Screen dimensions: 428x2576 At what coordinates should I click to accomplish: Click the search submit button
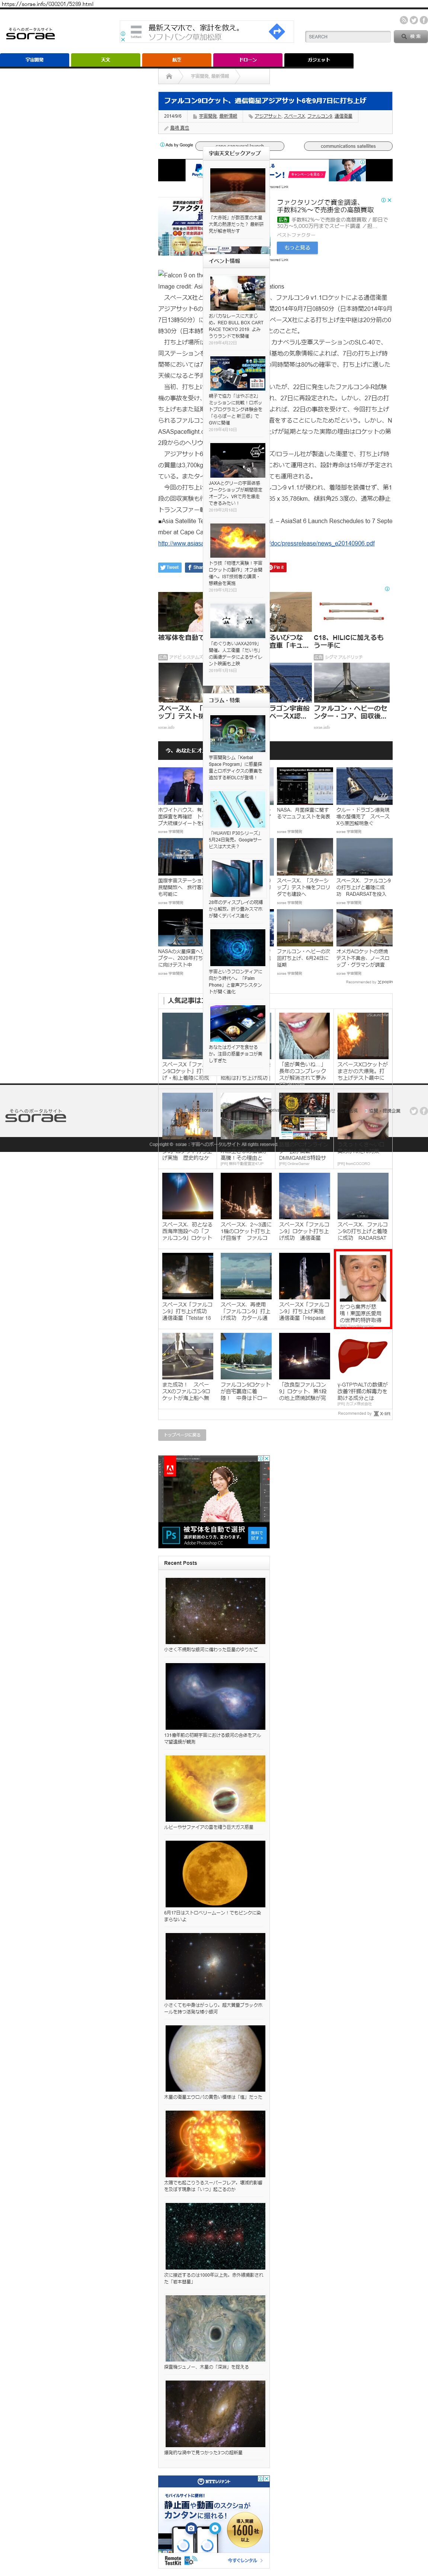(410, 36)
